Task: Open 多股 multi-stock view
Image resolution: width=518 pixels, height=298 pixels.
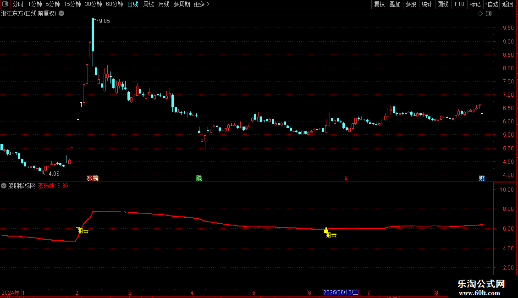Action: (411, 4)
